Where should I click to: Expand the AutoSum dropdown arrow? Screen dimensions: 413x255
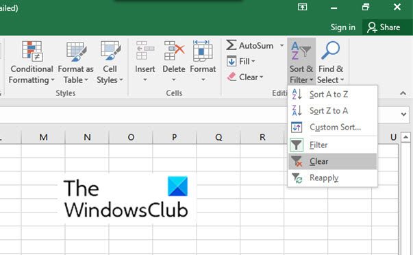pyautogui.click(x=281, y=45)
